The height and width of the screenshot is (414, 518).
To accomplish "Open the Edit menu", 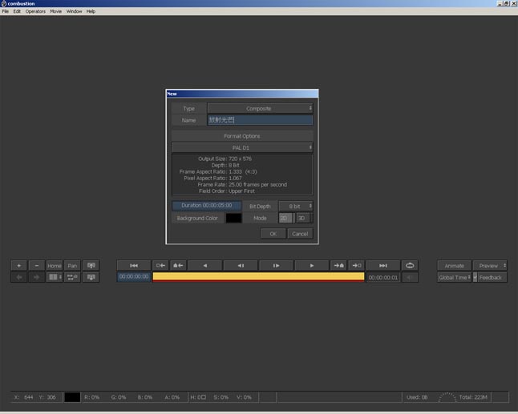I will (17, 11).
